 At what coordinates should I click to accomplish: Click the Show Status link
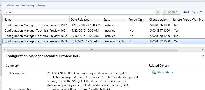(165, 72)
